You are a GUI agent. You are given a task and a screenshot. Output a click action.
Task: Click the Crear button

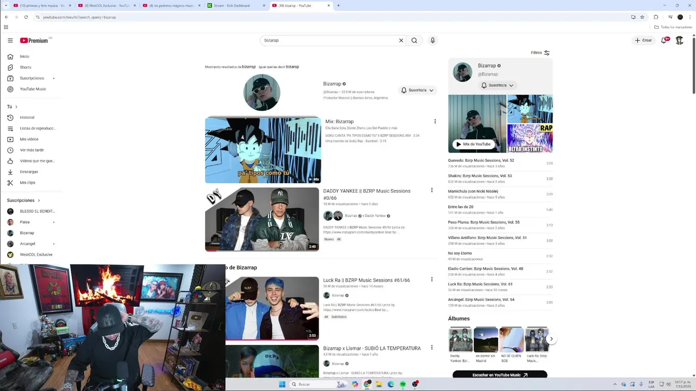[643, 40]
